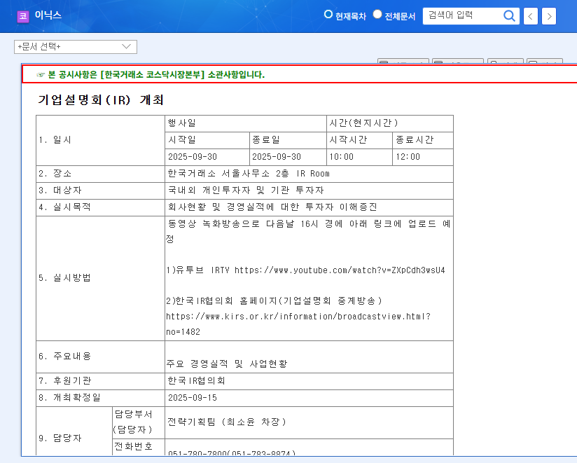The width and height of the screenshot is (577, 463).
Task: Click the 5. 실시방법 row label
Action: tap(64, 278)
